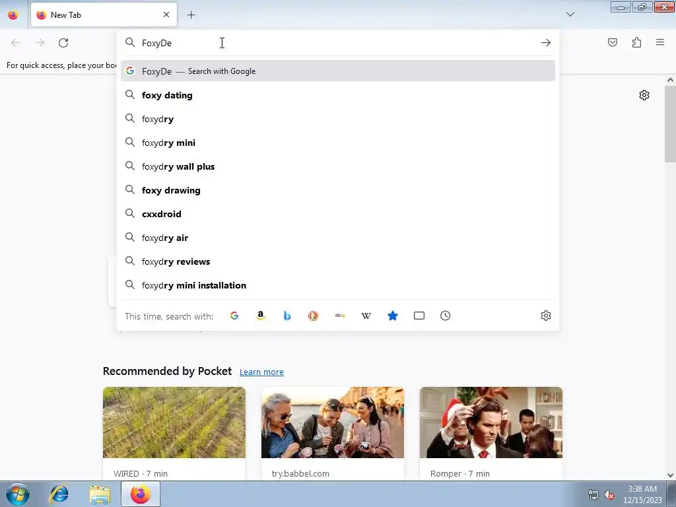Open the muted volume tray icon
The width and height of the screenshot is (676, 507).
point(609,495)
